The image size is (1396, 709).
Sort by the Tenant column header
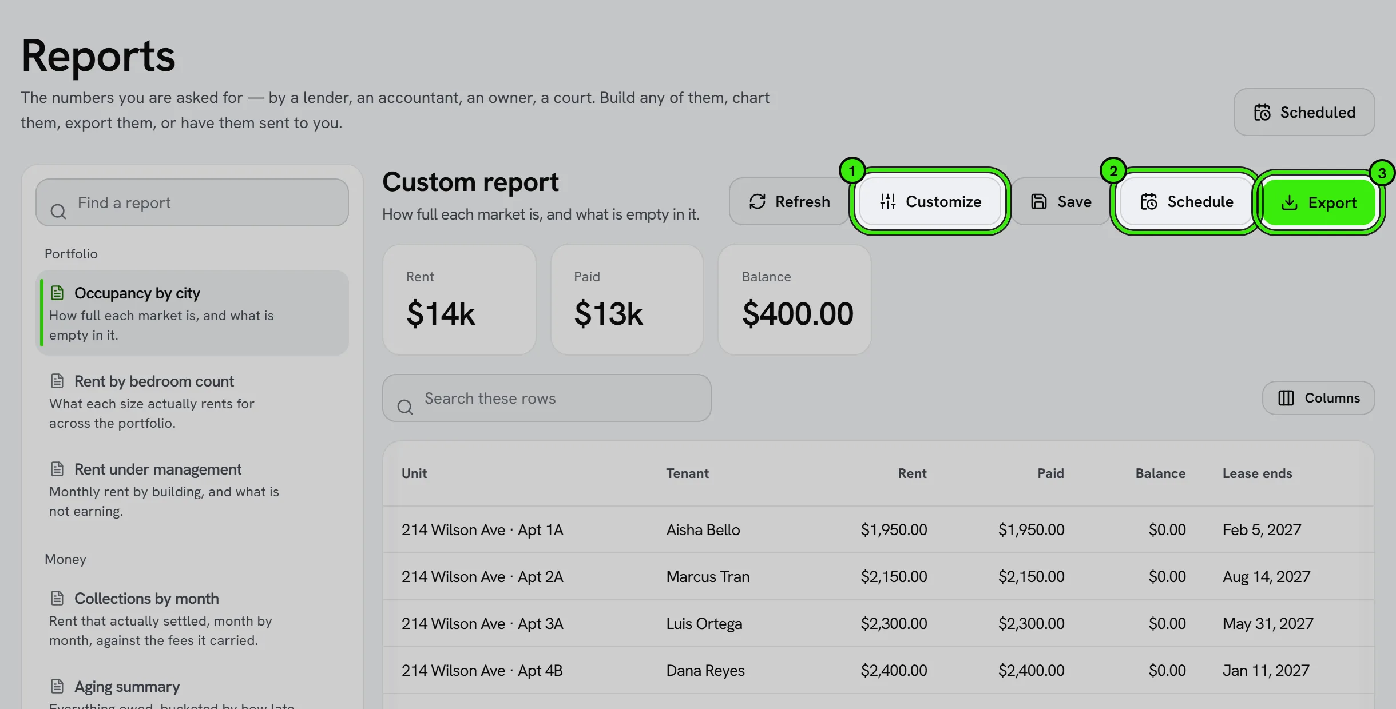point(687,473)
